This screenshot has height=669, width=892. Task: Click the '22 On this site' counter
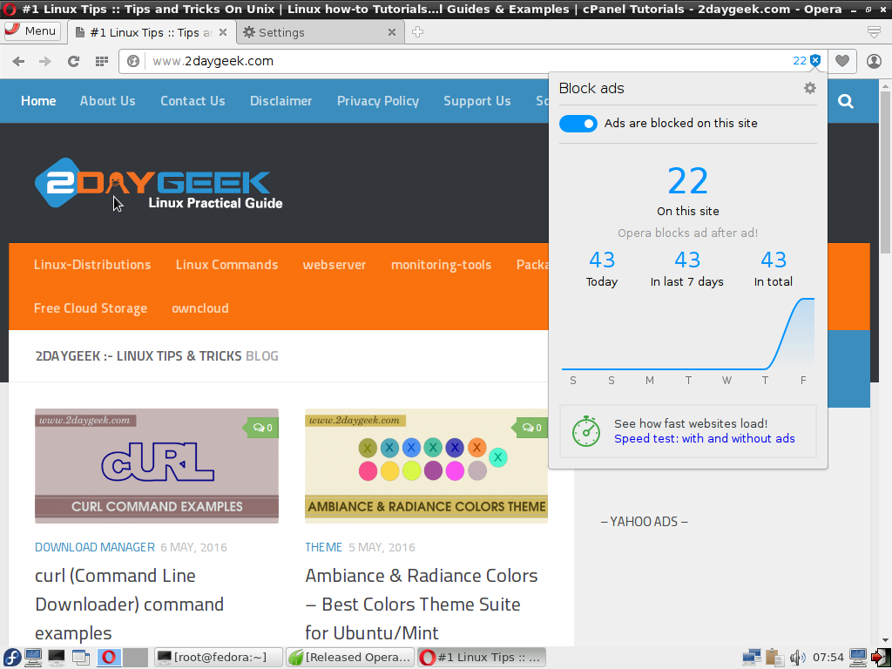tap(688, 191)
